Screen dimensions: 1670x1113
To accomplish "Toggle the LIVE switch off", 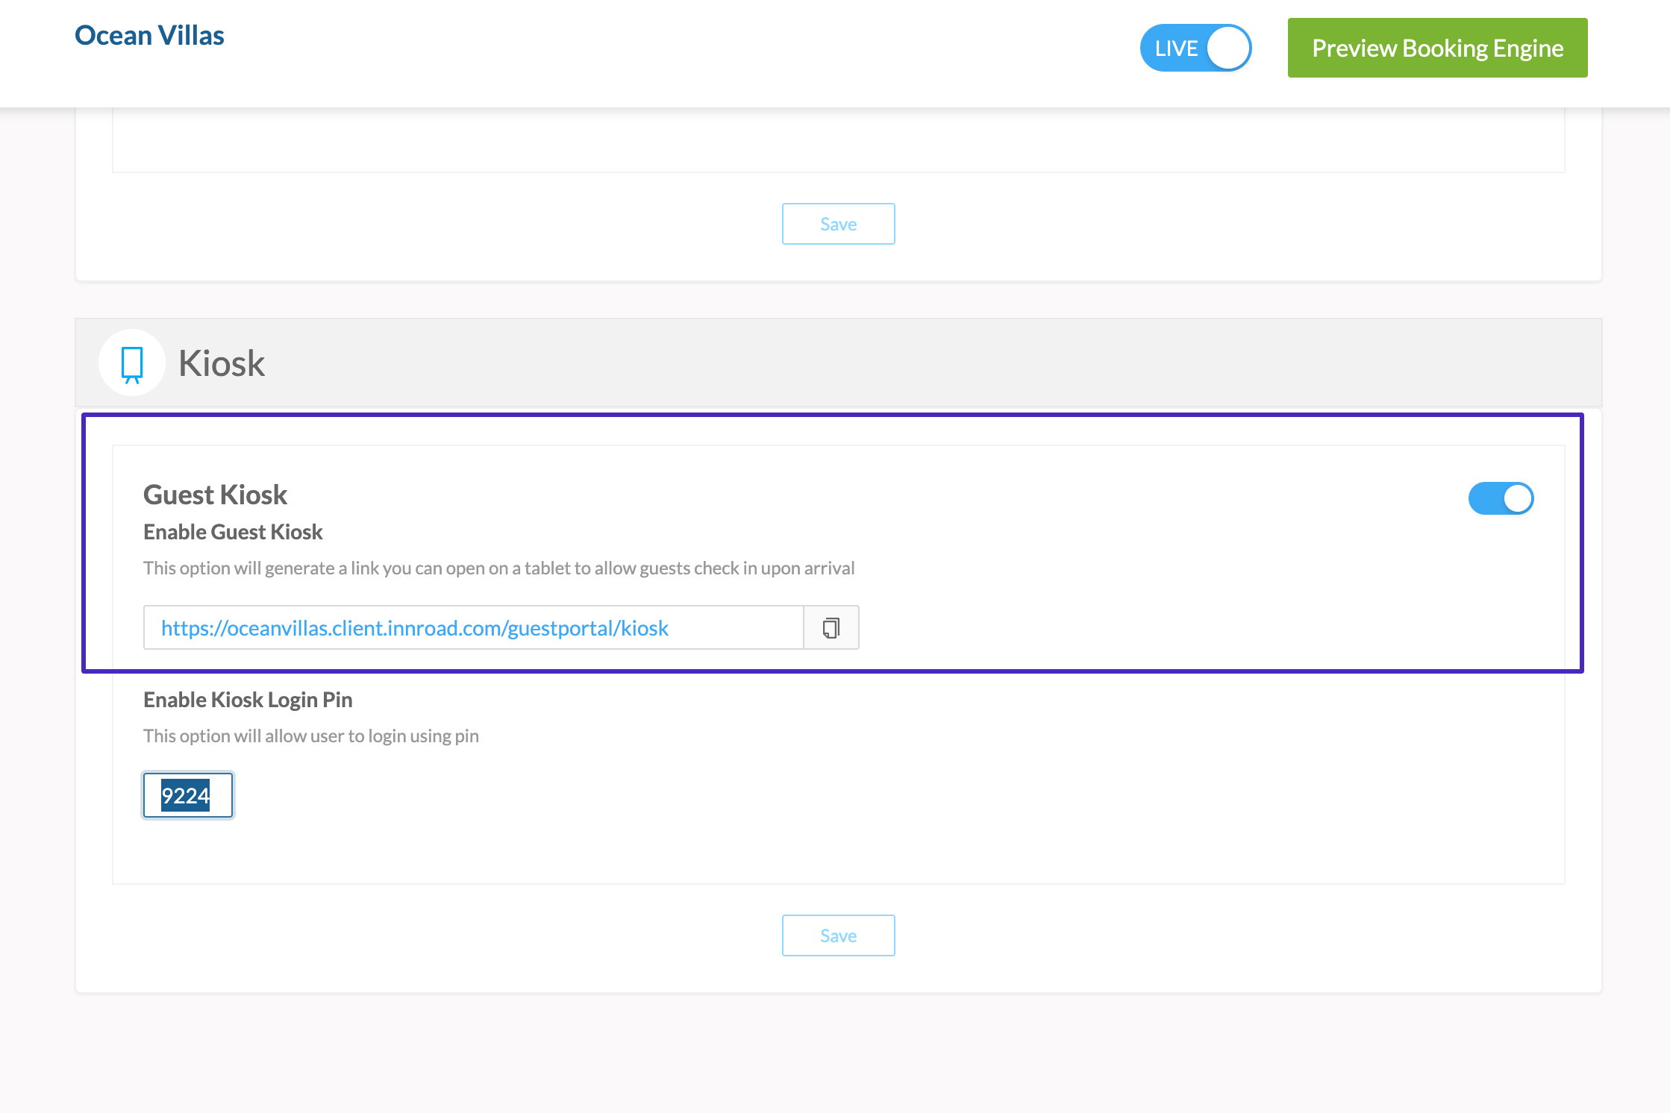I will click(x=1195, y=48).
